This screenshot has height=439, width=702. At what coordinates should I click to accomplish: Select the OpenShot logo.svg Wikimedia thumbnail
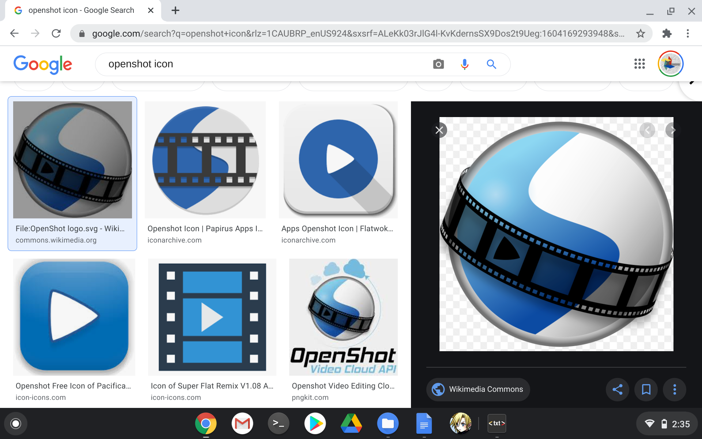tap(72, 160)
